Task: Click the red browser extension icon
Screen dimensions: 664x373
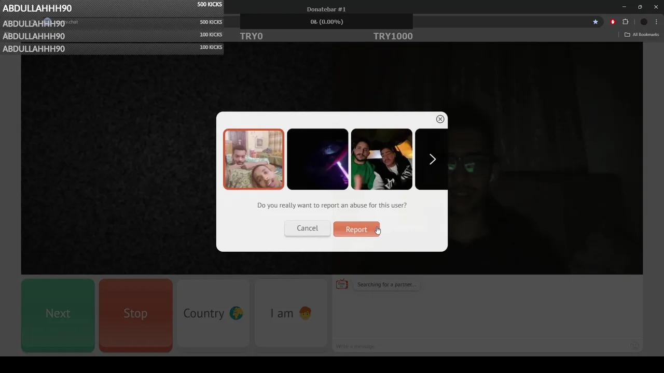Action: [x=613, y=22]
